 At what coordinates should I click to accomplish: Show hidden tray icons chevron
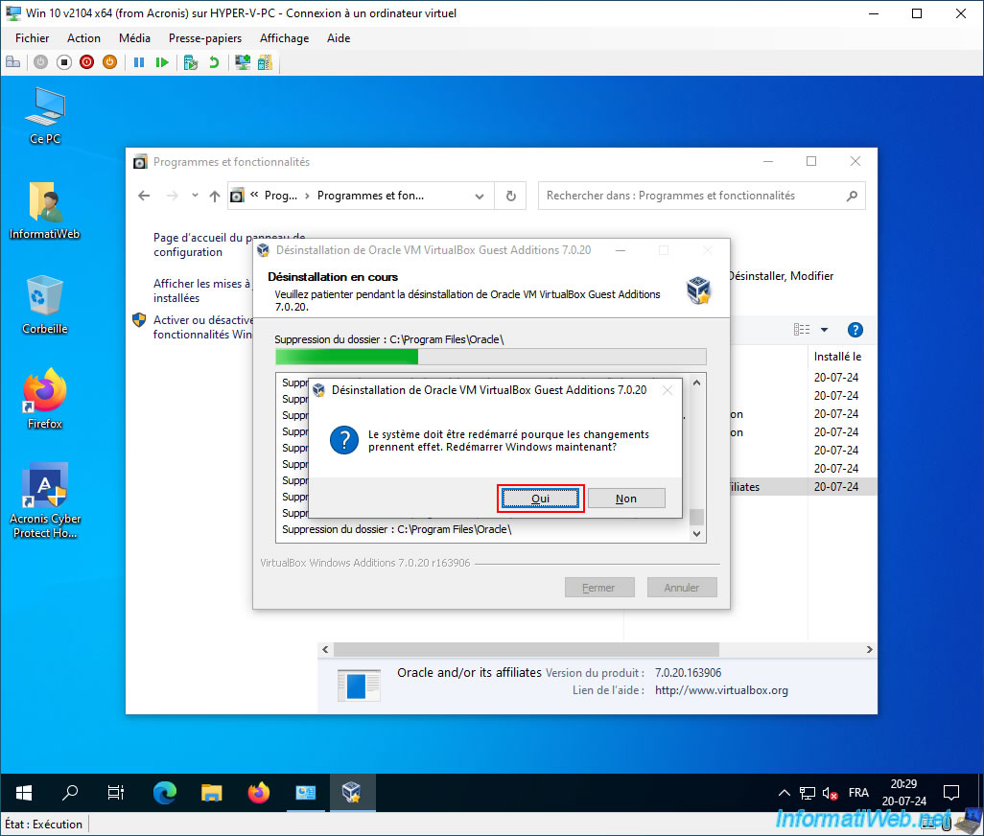point(784,793)
